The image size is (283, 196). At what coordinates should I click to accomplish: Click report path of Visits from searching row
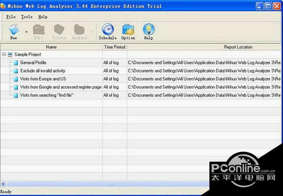(x=204, y=95)
